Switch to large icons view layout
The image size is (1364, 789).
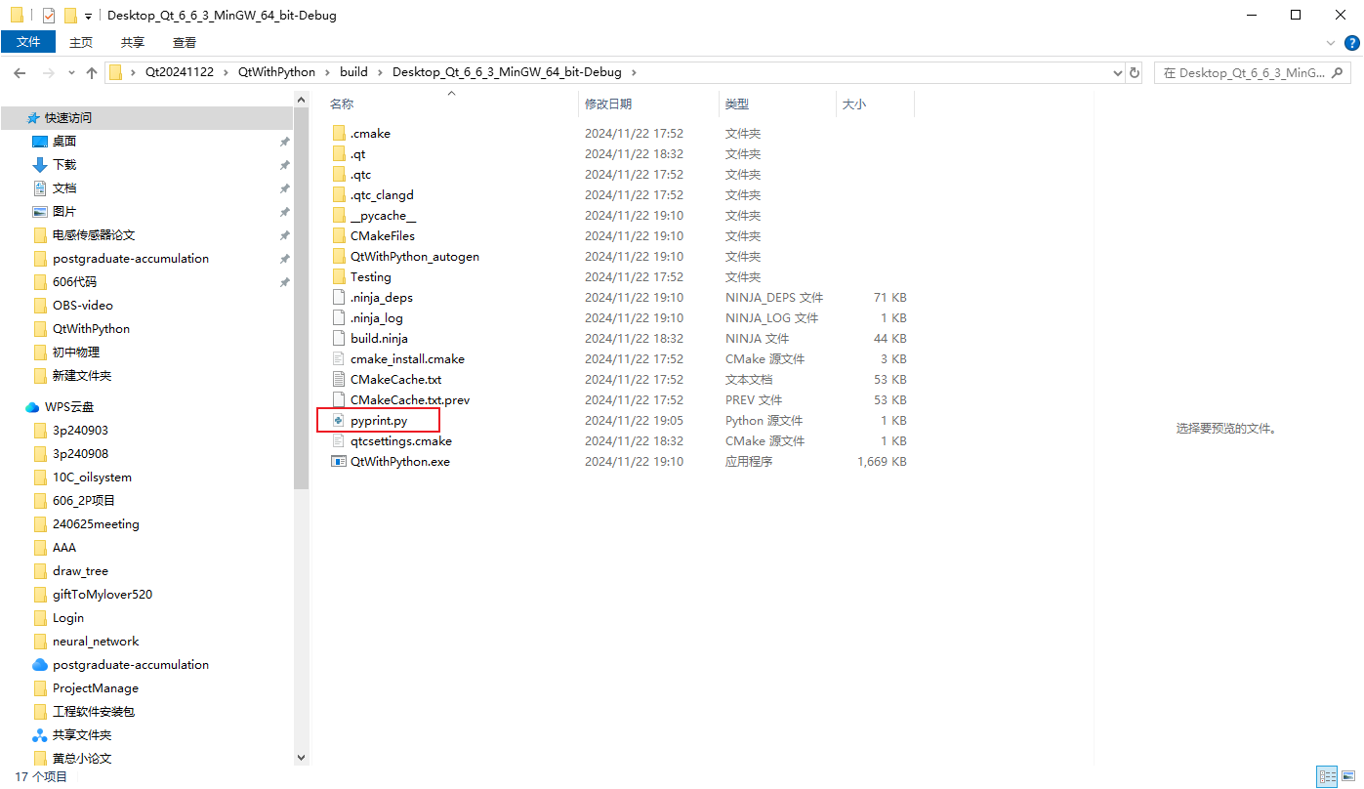[1347, 777]
